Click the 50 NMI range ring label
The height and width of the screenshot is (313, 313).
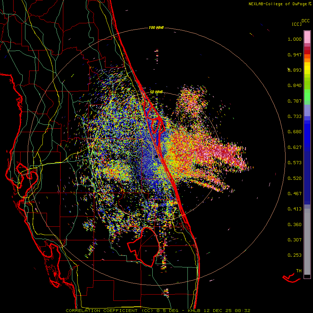pyautogui.click(x=156, y=92)
